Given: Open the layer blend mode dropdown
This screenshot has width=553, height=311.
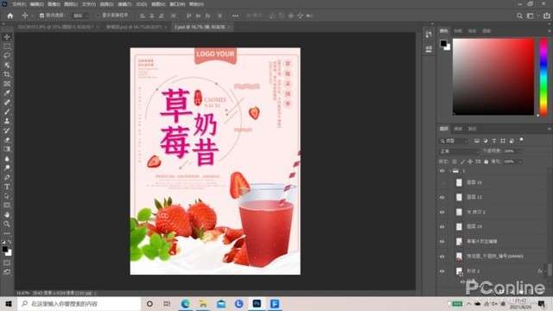Looking at the screenshot, I should 460,151.
